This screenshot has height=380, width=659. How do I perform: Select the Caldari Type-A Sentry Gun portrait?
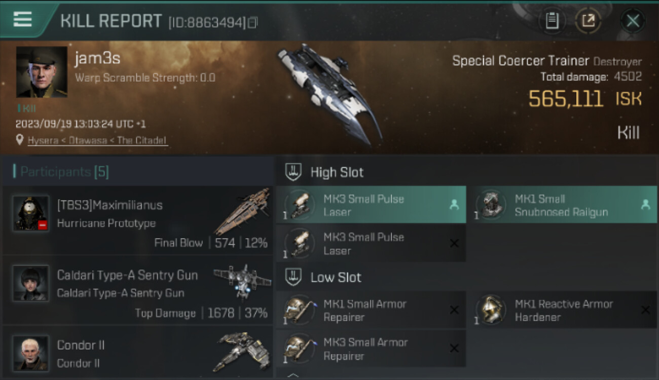tap(31, 284)
